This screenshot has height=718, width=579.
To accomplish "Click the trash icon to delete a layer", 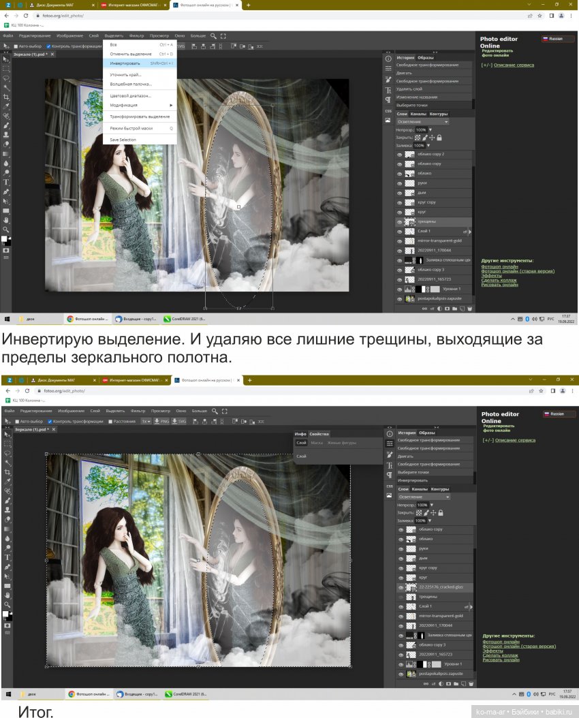I will click(x=471, y=307).
